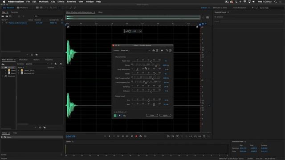Open the Adobe Audition application menu
The image size is (285, 160).
click(x=16, y=2)
